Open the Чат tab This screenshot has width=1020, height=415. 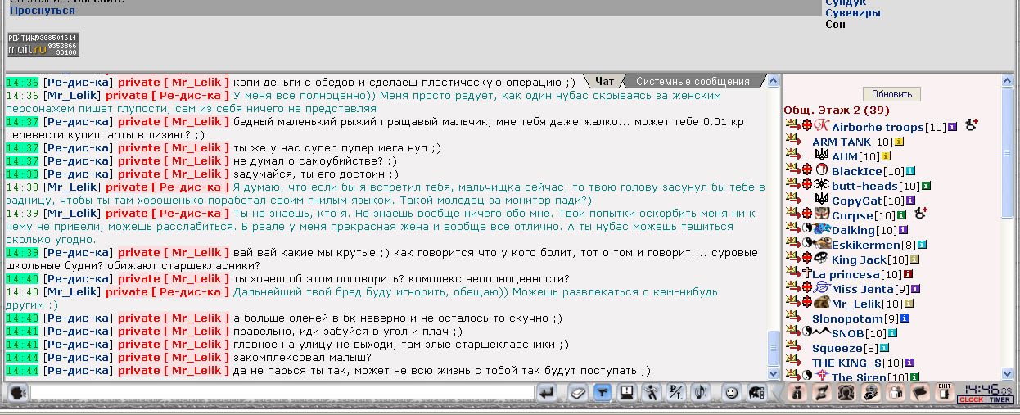click(605, 81)
